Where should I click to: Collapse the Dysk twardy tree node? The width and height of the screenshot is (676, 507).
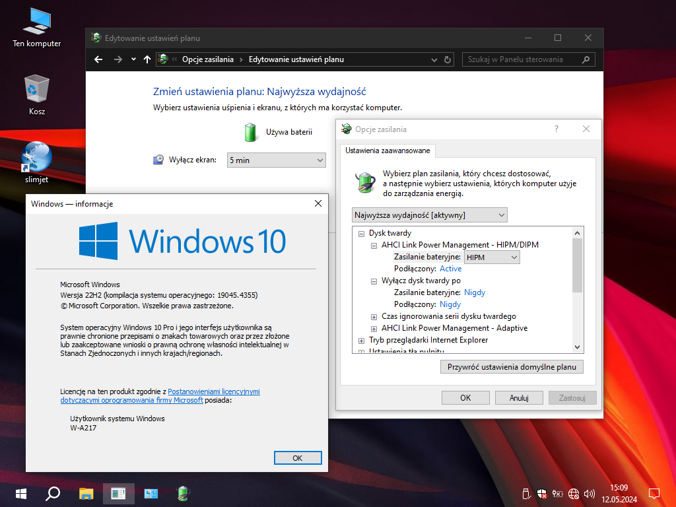[x=361, y=233]
